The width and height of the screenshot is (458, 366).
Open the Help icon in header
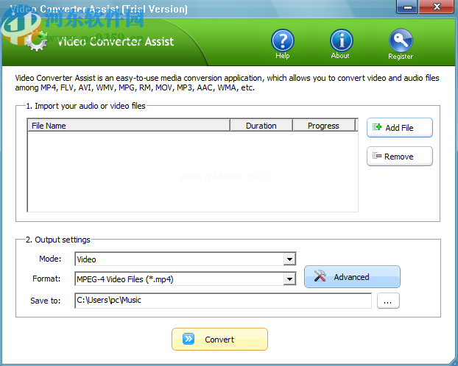point(282,41)
